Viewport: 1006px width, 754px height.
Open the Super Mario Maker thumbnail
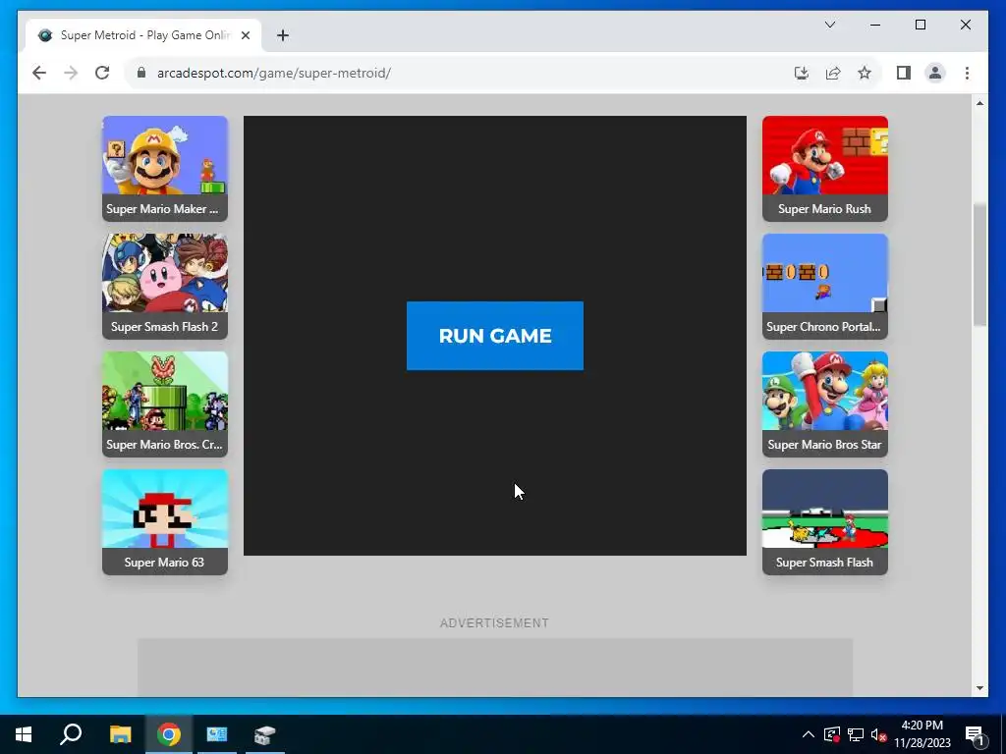coord(165,169)
